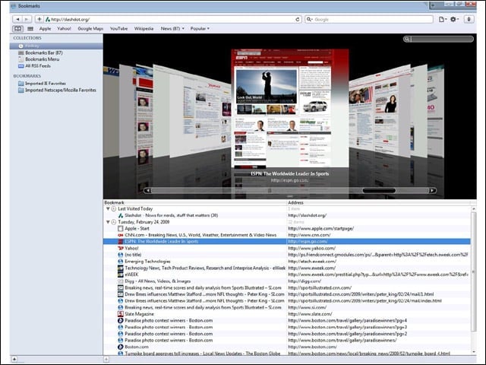Viewport: 486px width, 365px height.
Task: Select the Yahoo page preview left of ESPN
Action: pyautogui.click(x=200, y=115)
